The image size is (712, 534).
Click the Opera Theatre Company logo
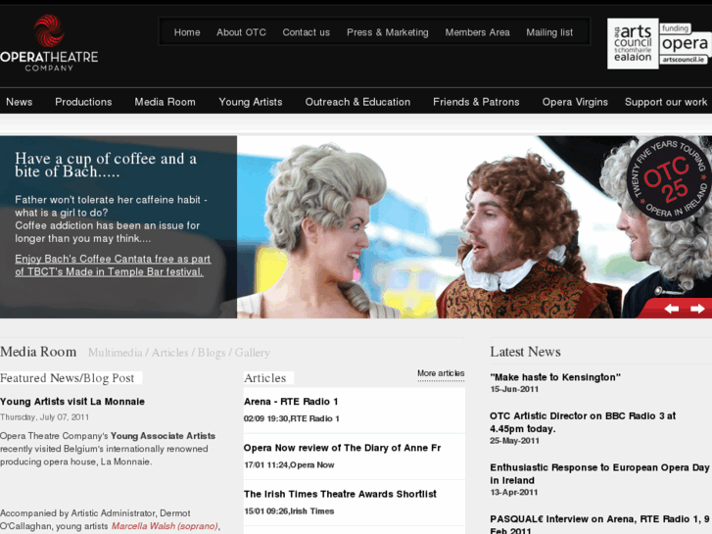49,43
